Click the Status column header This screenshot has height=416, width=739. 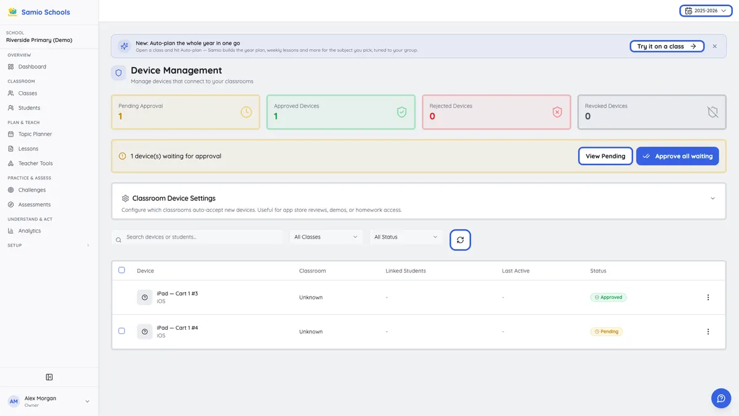(598, 271)
